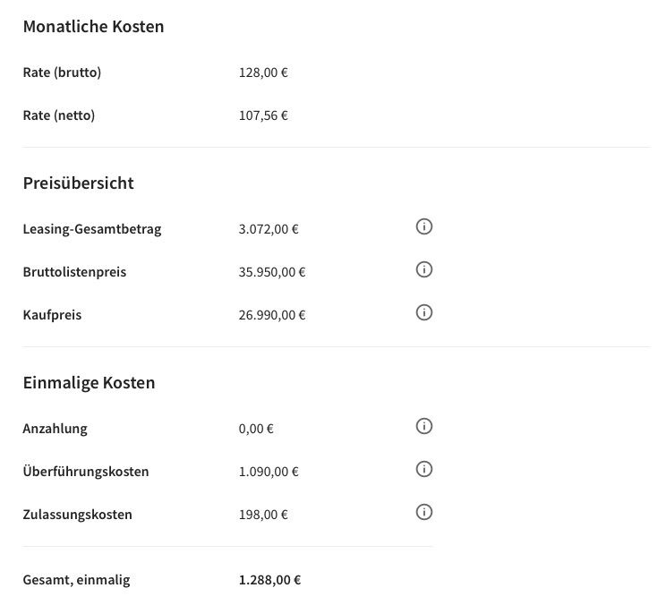This screenshot has width=666, height=605.
Task: Click the Rate (brutto) label
Action: click(x=62, y=72)
